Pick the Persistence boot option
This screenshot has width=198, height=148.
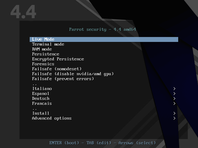coord(45,54)
